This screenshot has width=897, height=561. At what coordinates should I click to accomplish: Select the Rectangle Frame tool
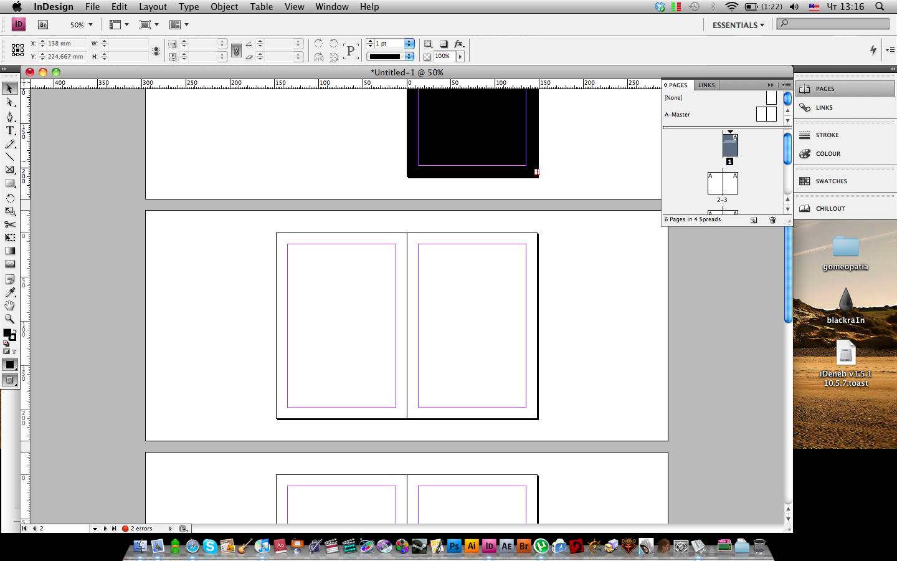9,170
